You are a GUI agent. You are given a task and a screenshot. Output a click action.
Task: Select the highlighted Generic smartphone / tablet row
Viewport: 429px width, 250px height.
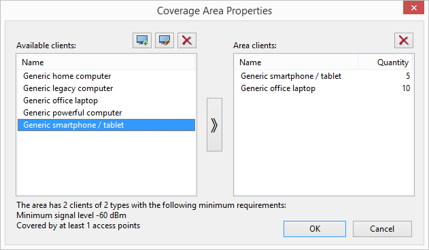pyautogui.click(x=107, y=125)
